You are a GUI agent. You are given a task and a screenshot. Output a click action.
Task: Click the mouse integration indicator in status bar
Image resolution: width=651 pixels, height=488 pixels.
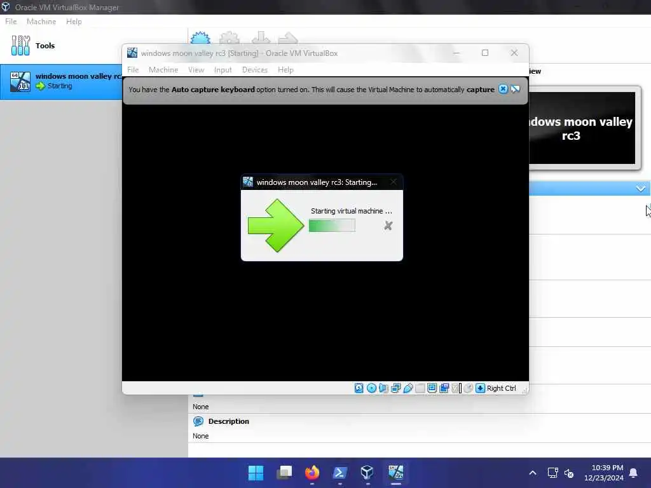pyautogui.click(x=469, y=388)
